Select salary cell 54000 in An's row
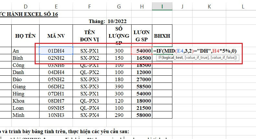Screen dimensions: 256x139 (x=142, y=51)
